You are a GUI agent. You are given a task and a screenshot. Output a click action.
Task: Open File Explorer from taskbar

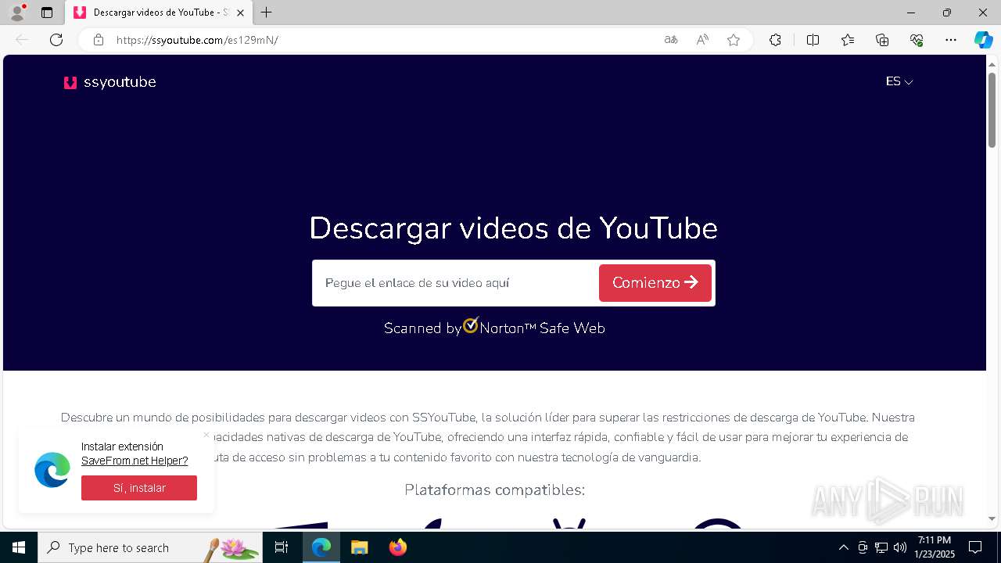point(359,547)
